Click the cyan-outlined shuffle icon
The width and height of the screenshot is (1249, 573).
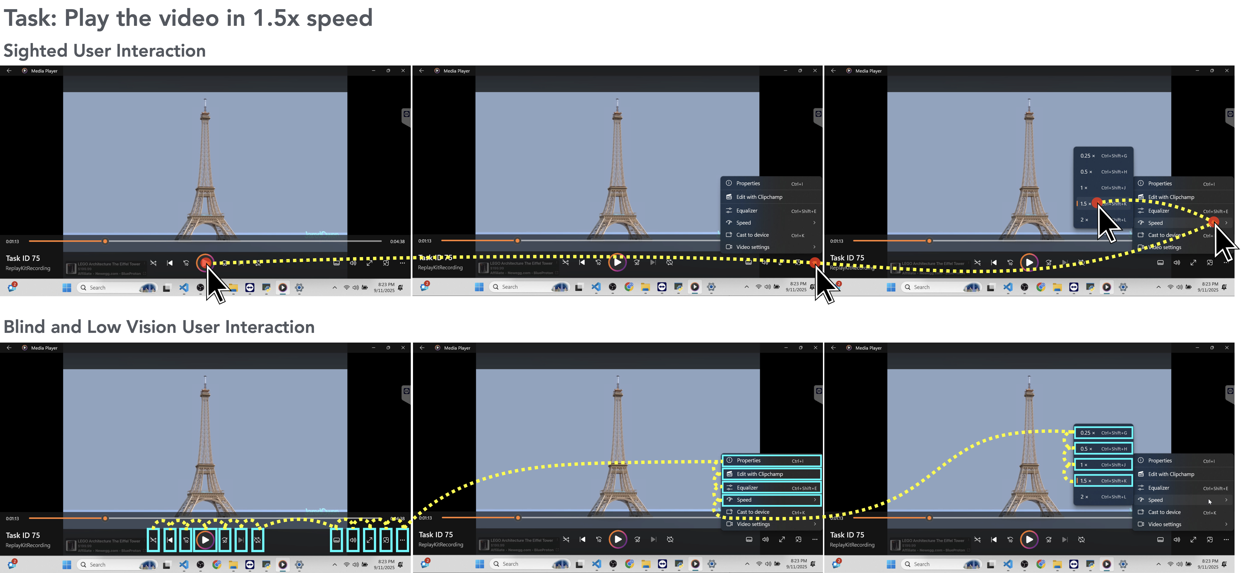[153, 540]
